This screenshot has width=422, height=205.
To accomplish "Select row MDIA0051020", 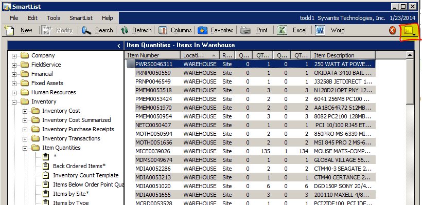I will click(x=255, y=186).
